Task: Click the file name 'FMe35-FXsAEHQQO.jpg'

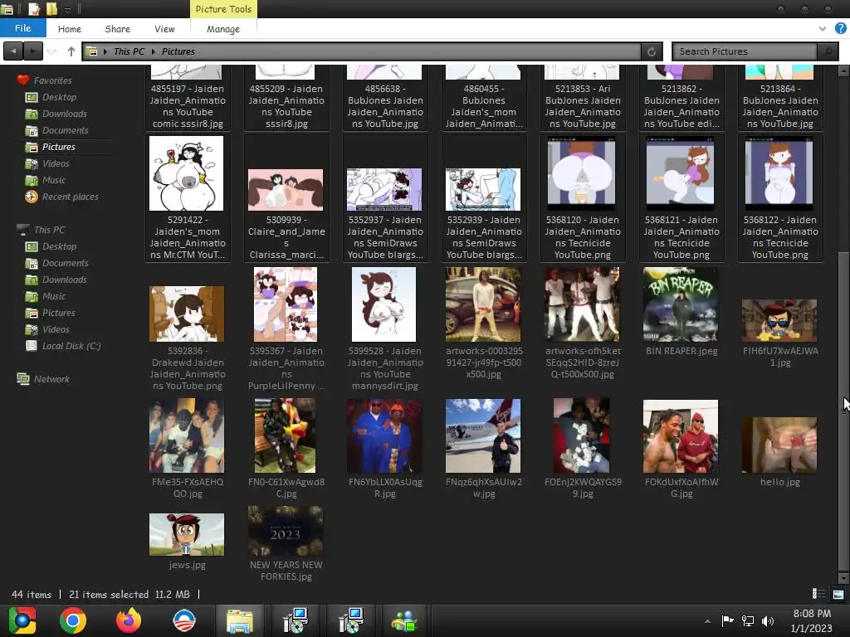Action: tap(188, 488)
